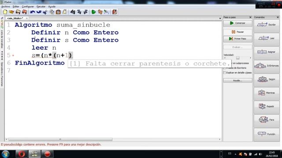The image size is (282, 158).
Task: Open the help book icon
Action: tap(115, 12)
